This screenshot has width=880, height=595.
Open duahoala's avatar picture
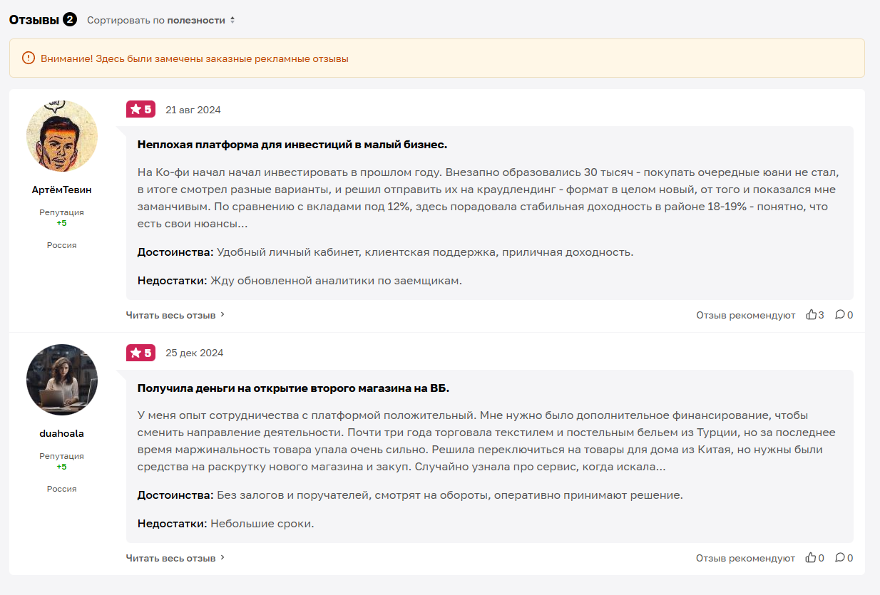(62, 380)
